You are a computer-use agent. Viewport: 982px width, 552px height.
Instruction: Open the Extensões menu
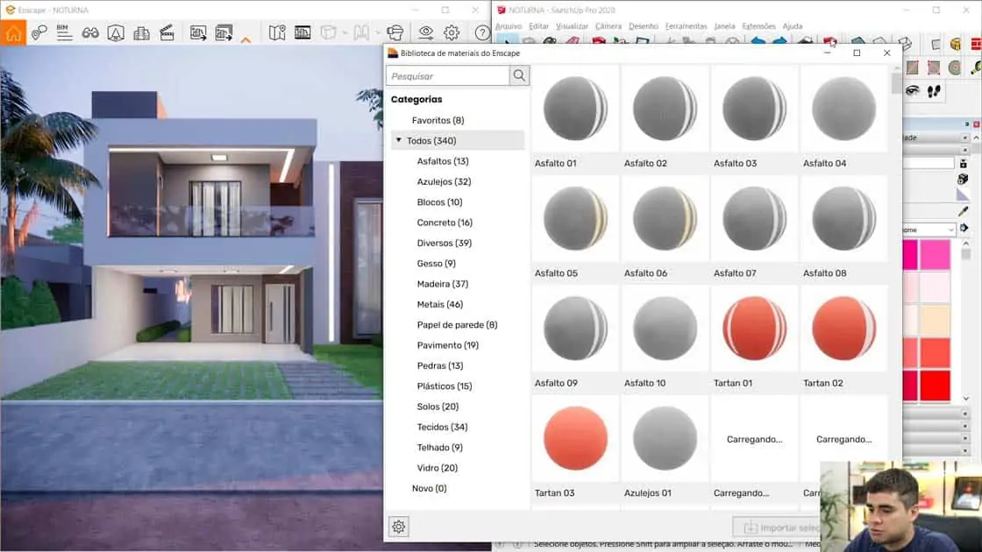pyautogui.click(x=758, y=26)
